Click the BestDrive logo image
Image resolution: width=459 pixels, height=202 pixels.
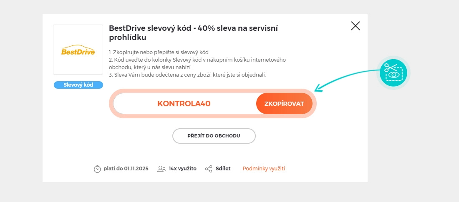pos(78,50)
